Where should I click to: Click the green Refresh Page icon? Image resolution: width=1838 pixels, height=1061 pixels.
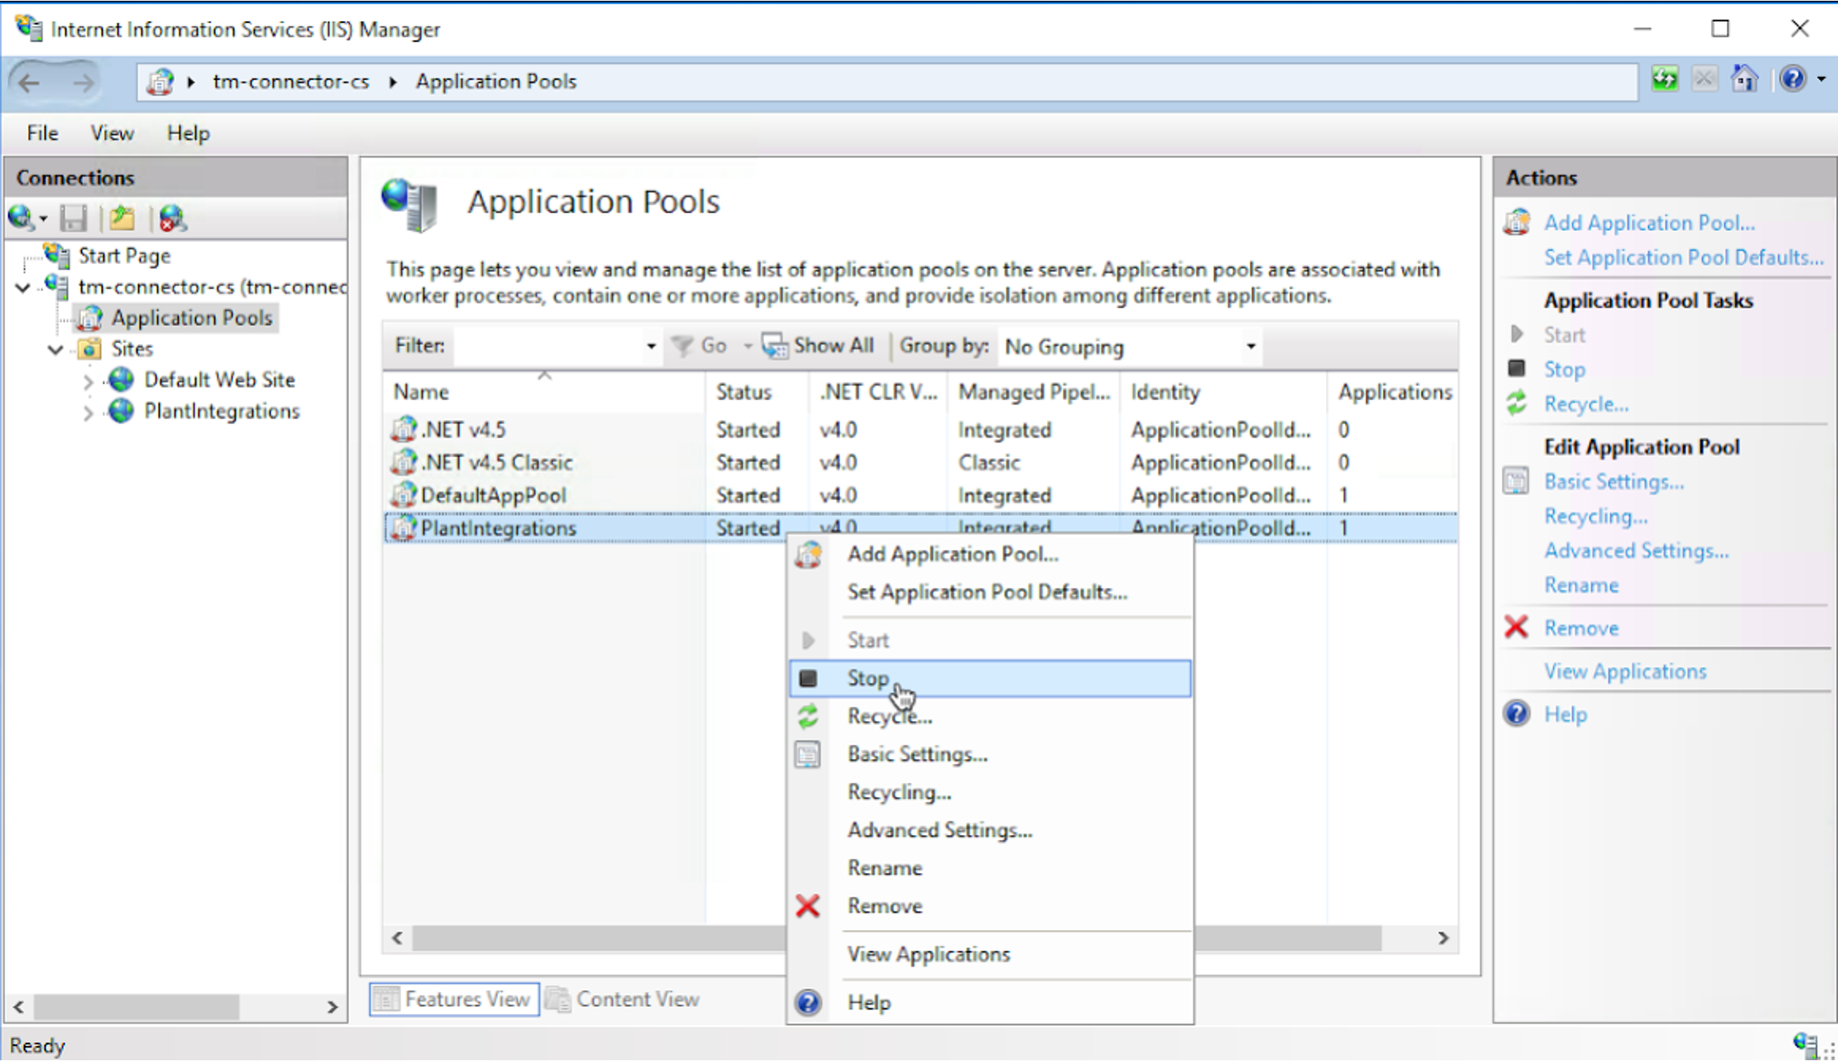(1664, 79)
